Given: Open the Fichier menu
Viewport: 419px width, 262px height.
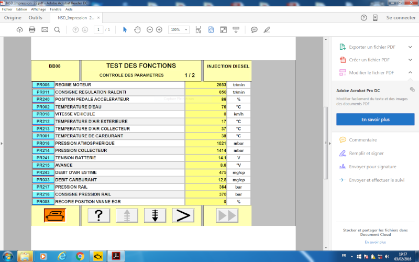Looking at the screenshot, I should click(7, 9).
